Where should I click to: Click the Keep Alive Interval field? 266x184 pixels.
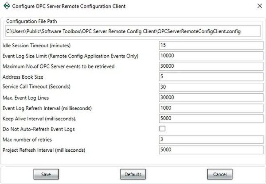pos(211,119)
